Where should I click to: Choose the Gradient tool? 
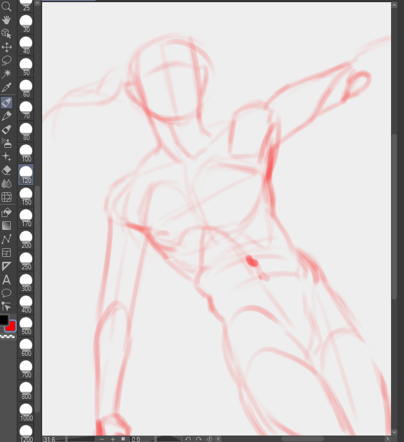pos(6,225)
